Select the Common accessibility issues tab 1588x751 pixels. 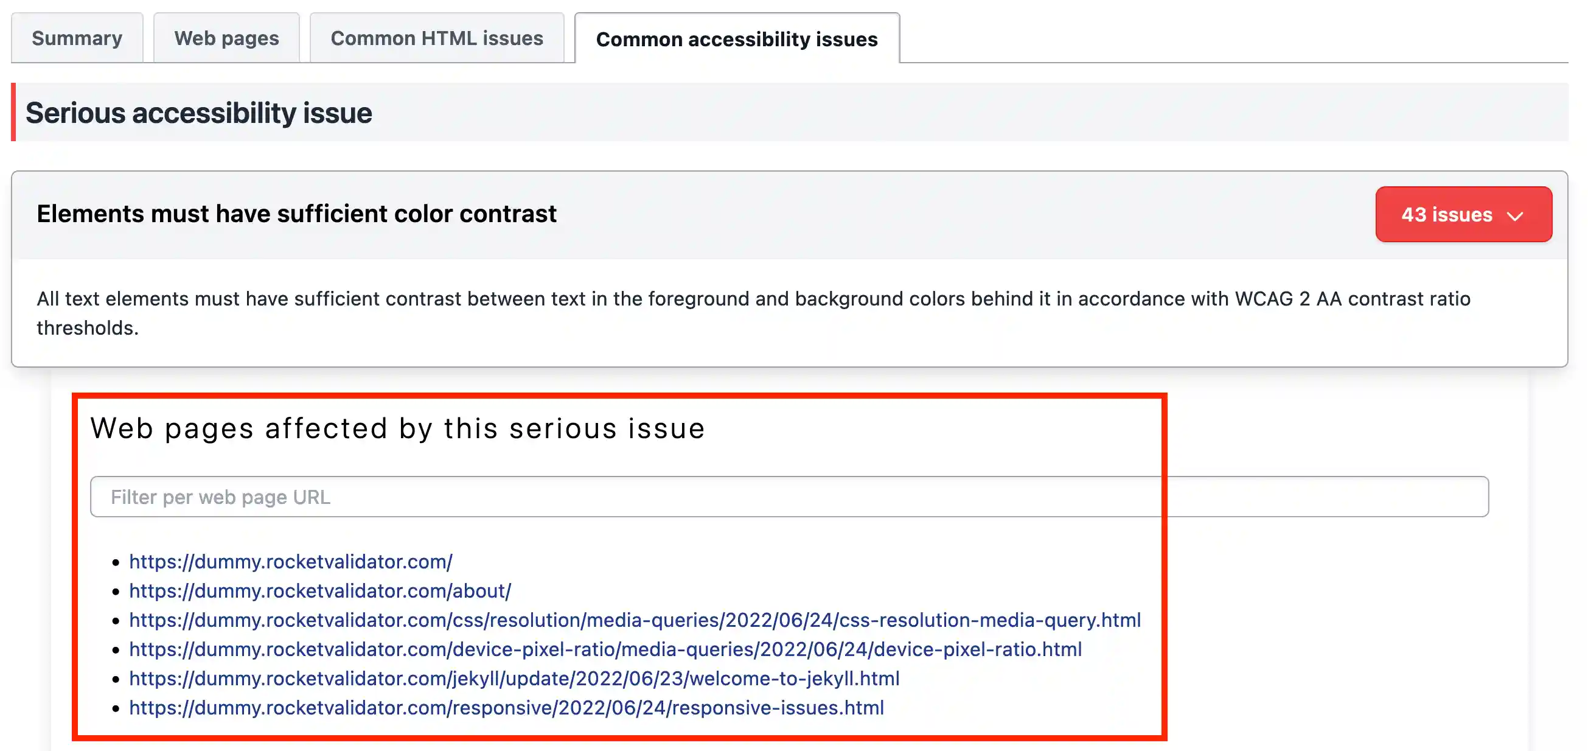[x=736, y=39]
